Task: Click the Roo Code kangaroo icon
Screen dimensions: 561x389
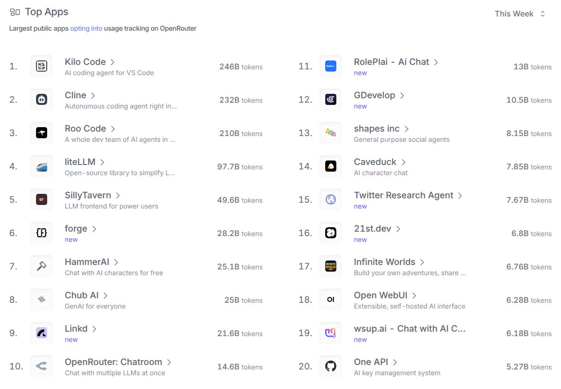Action: (41, 133)
